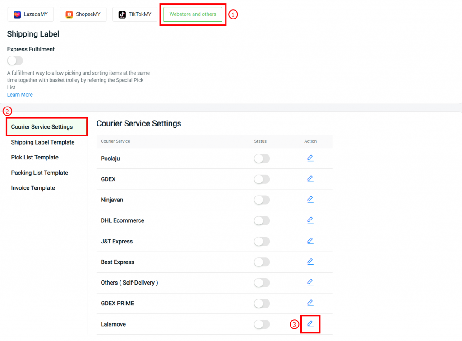Click the edit icon for GDEX

pyautogui.click(x=310, y=178)
